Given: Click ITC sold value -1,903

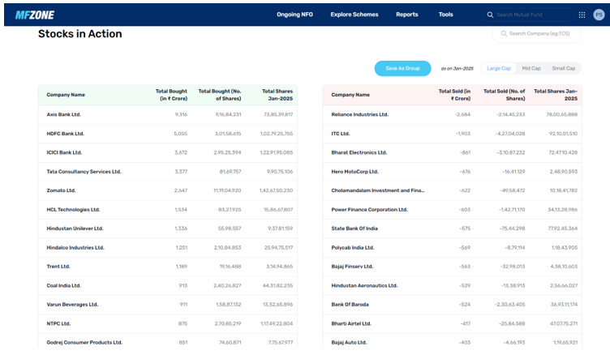Looking at the screenshot, I should pyautogui.click(x=463, y=134).
